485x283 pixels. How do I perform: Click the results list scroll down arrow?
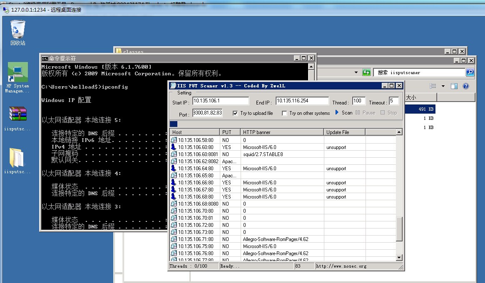click(x=399, y=257)
